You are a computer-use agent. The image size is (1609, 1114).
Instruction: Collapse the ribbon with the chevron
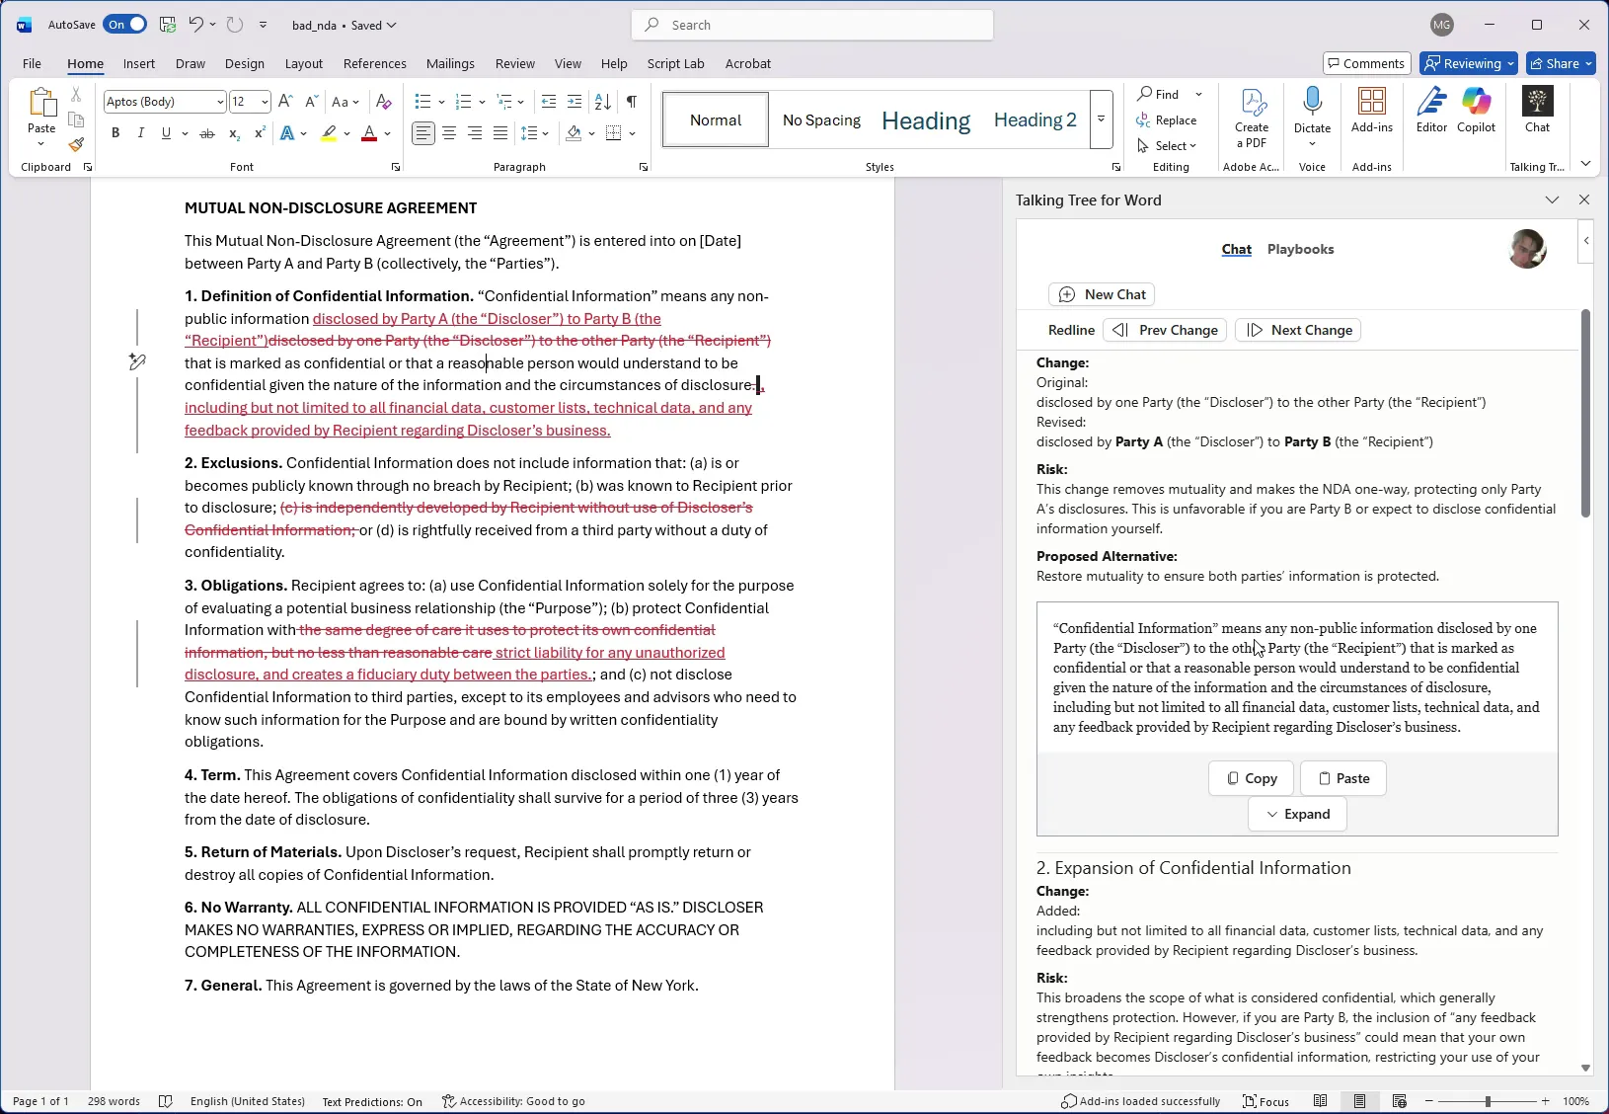(1585, 164)
